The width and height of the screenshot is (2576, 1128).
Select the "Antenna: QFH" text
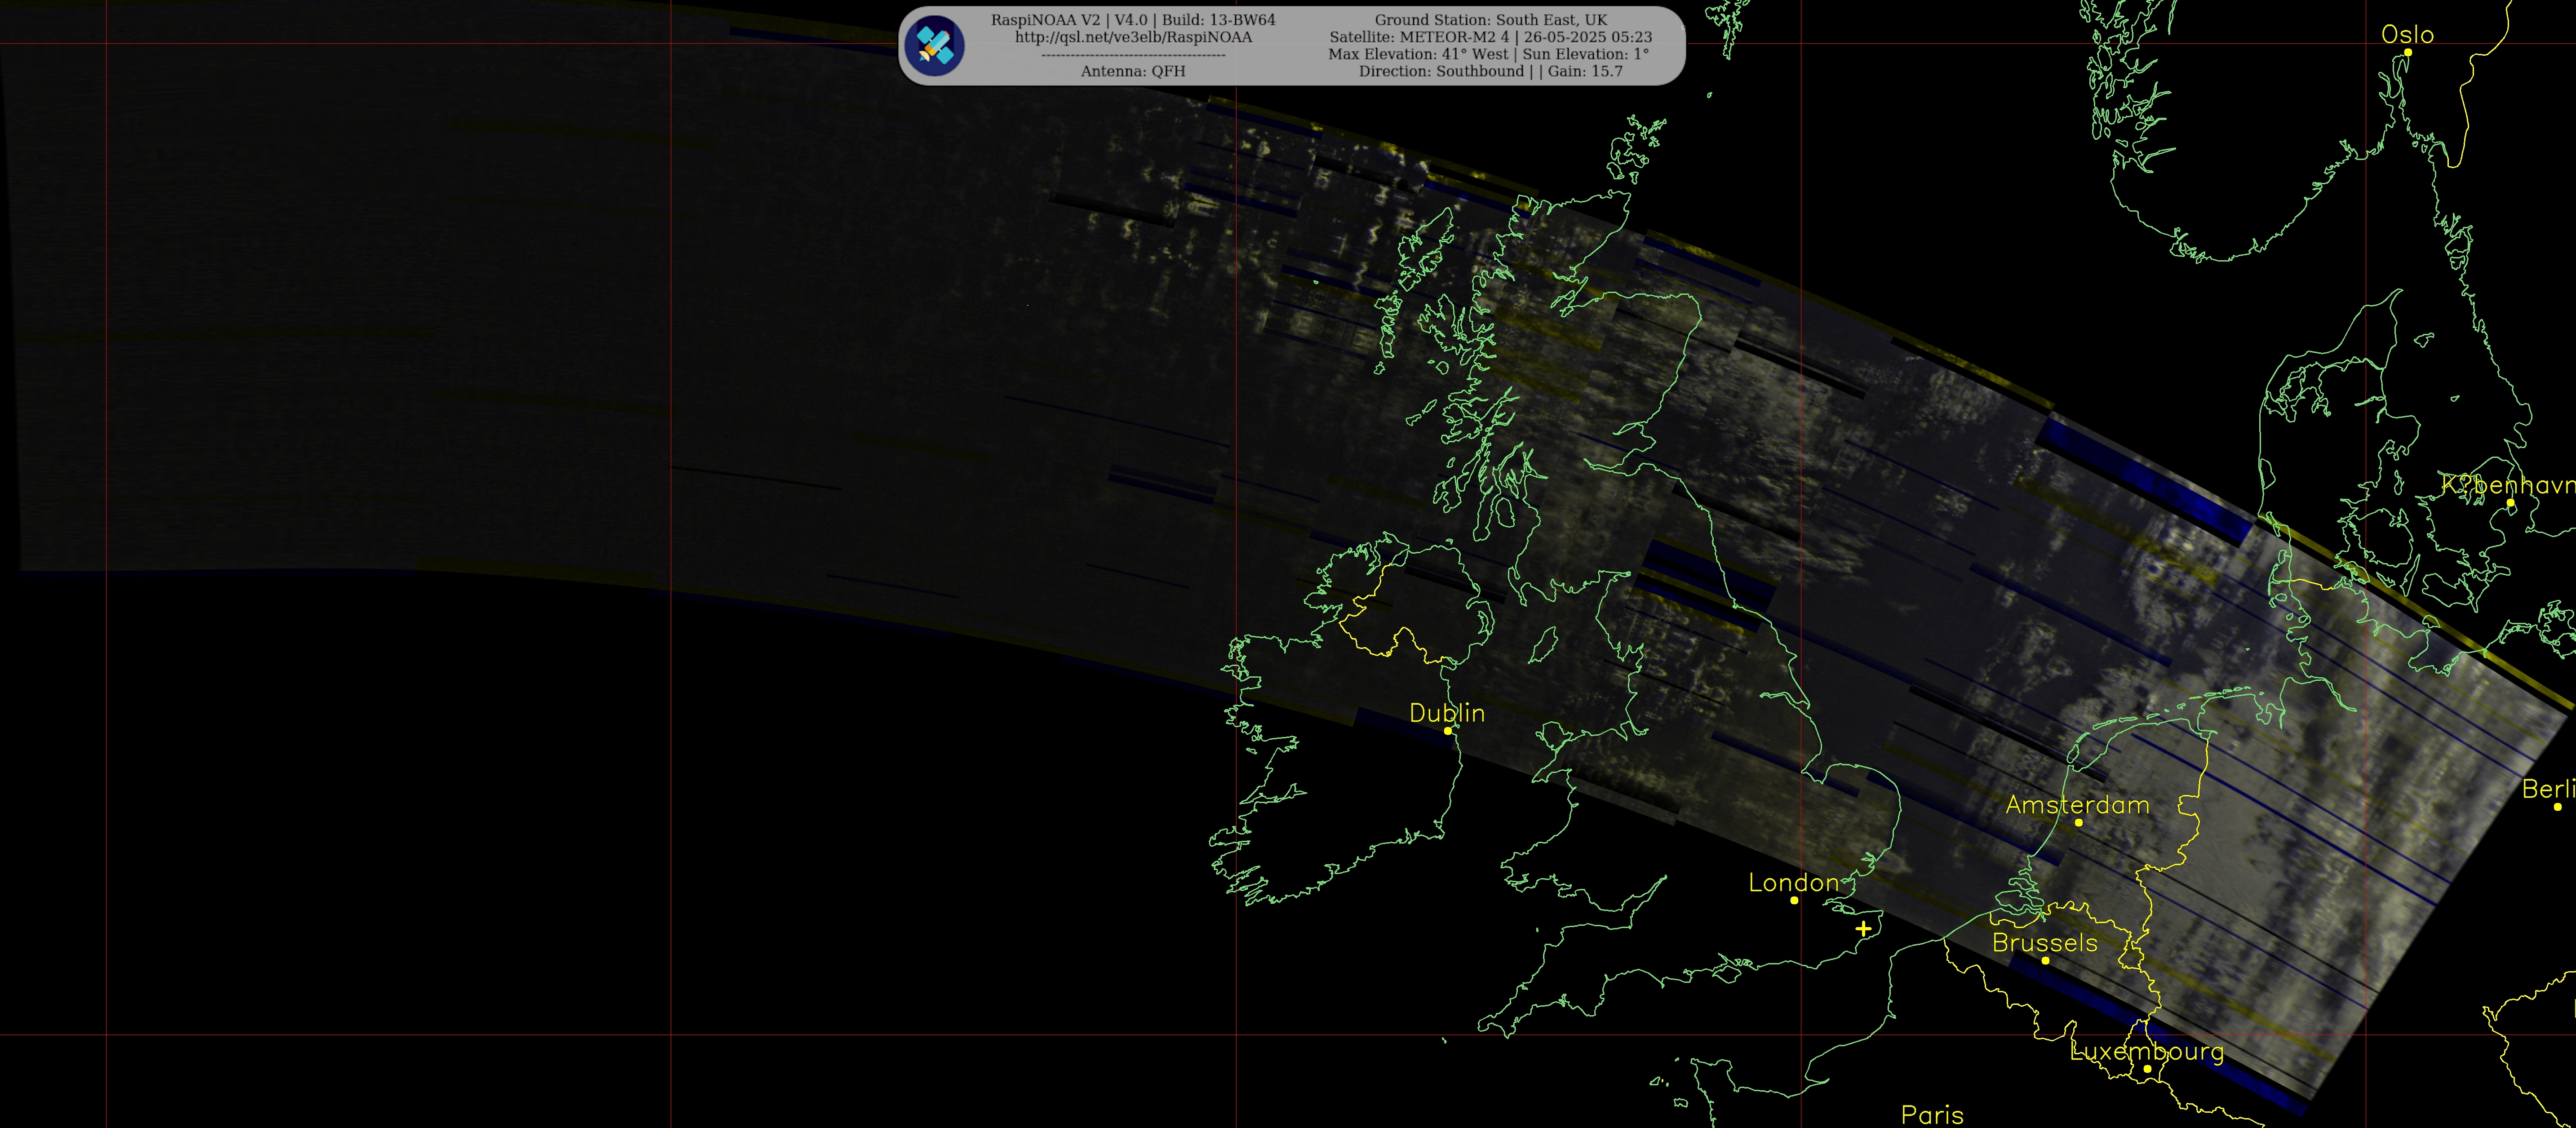[x=1133, y=71]
